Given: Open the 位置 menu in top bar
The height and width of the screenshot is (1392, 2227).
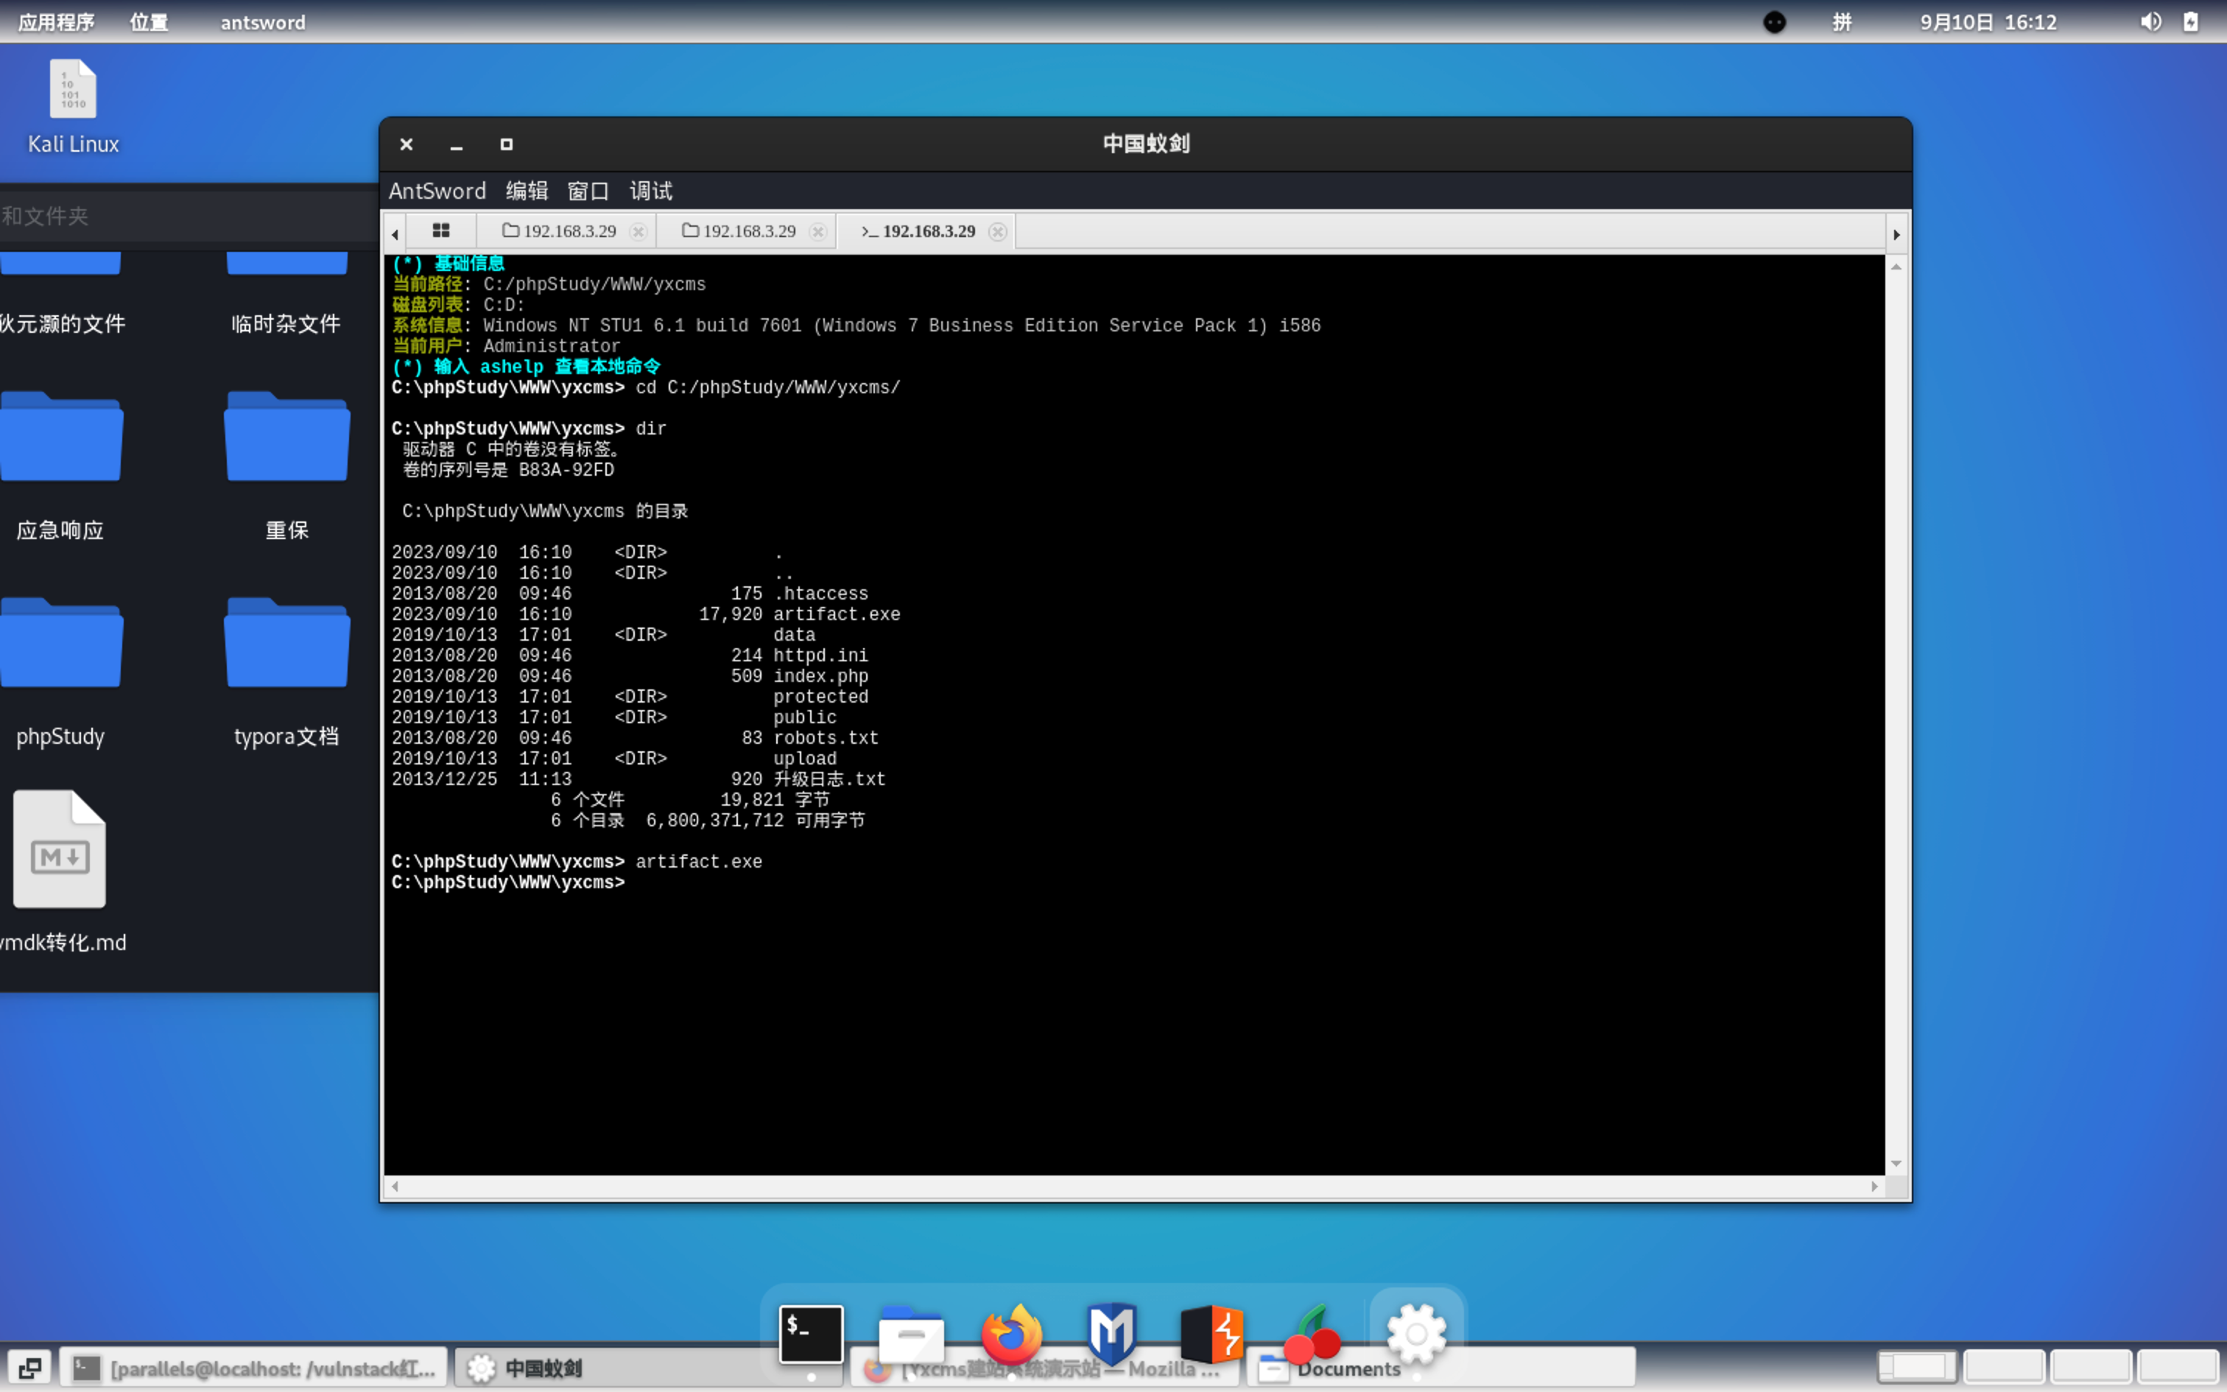Looking at the screenshot, I should (x=149, y=22).
